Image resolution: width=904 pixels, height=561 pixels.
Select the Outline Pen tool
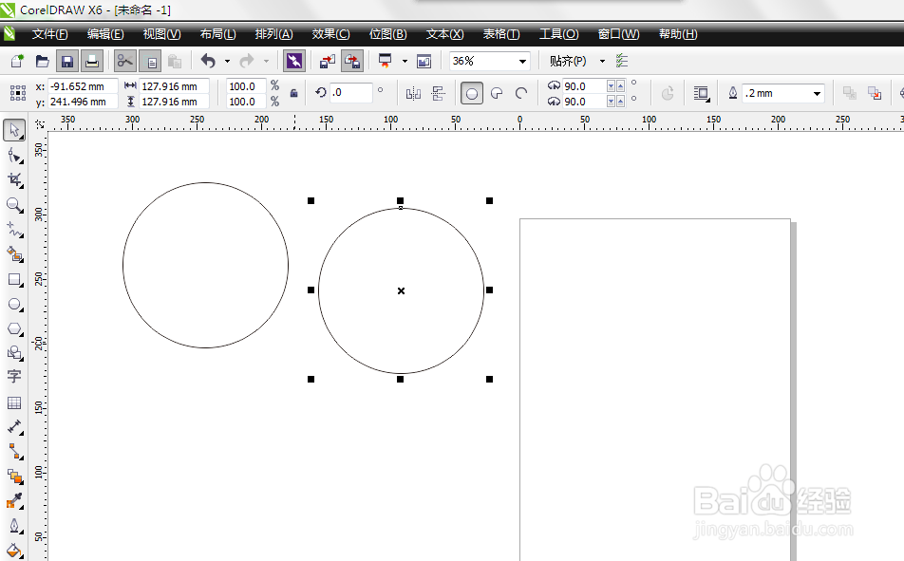coord(14,526)
